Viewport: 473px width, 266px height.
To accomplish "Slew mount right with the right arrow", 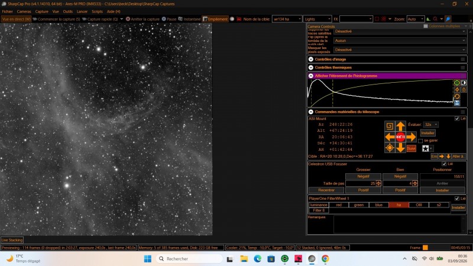I will coord(411,137).
